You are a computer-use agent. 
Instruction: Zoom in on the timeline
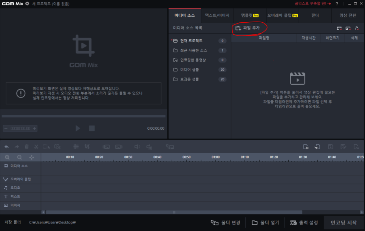[x=7, y=157]
